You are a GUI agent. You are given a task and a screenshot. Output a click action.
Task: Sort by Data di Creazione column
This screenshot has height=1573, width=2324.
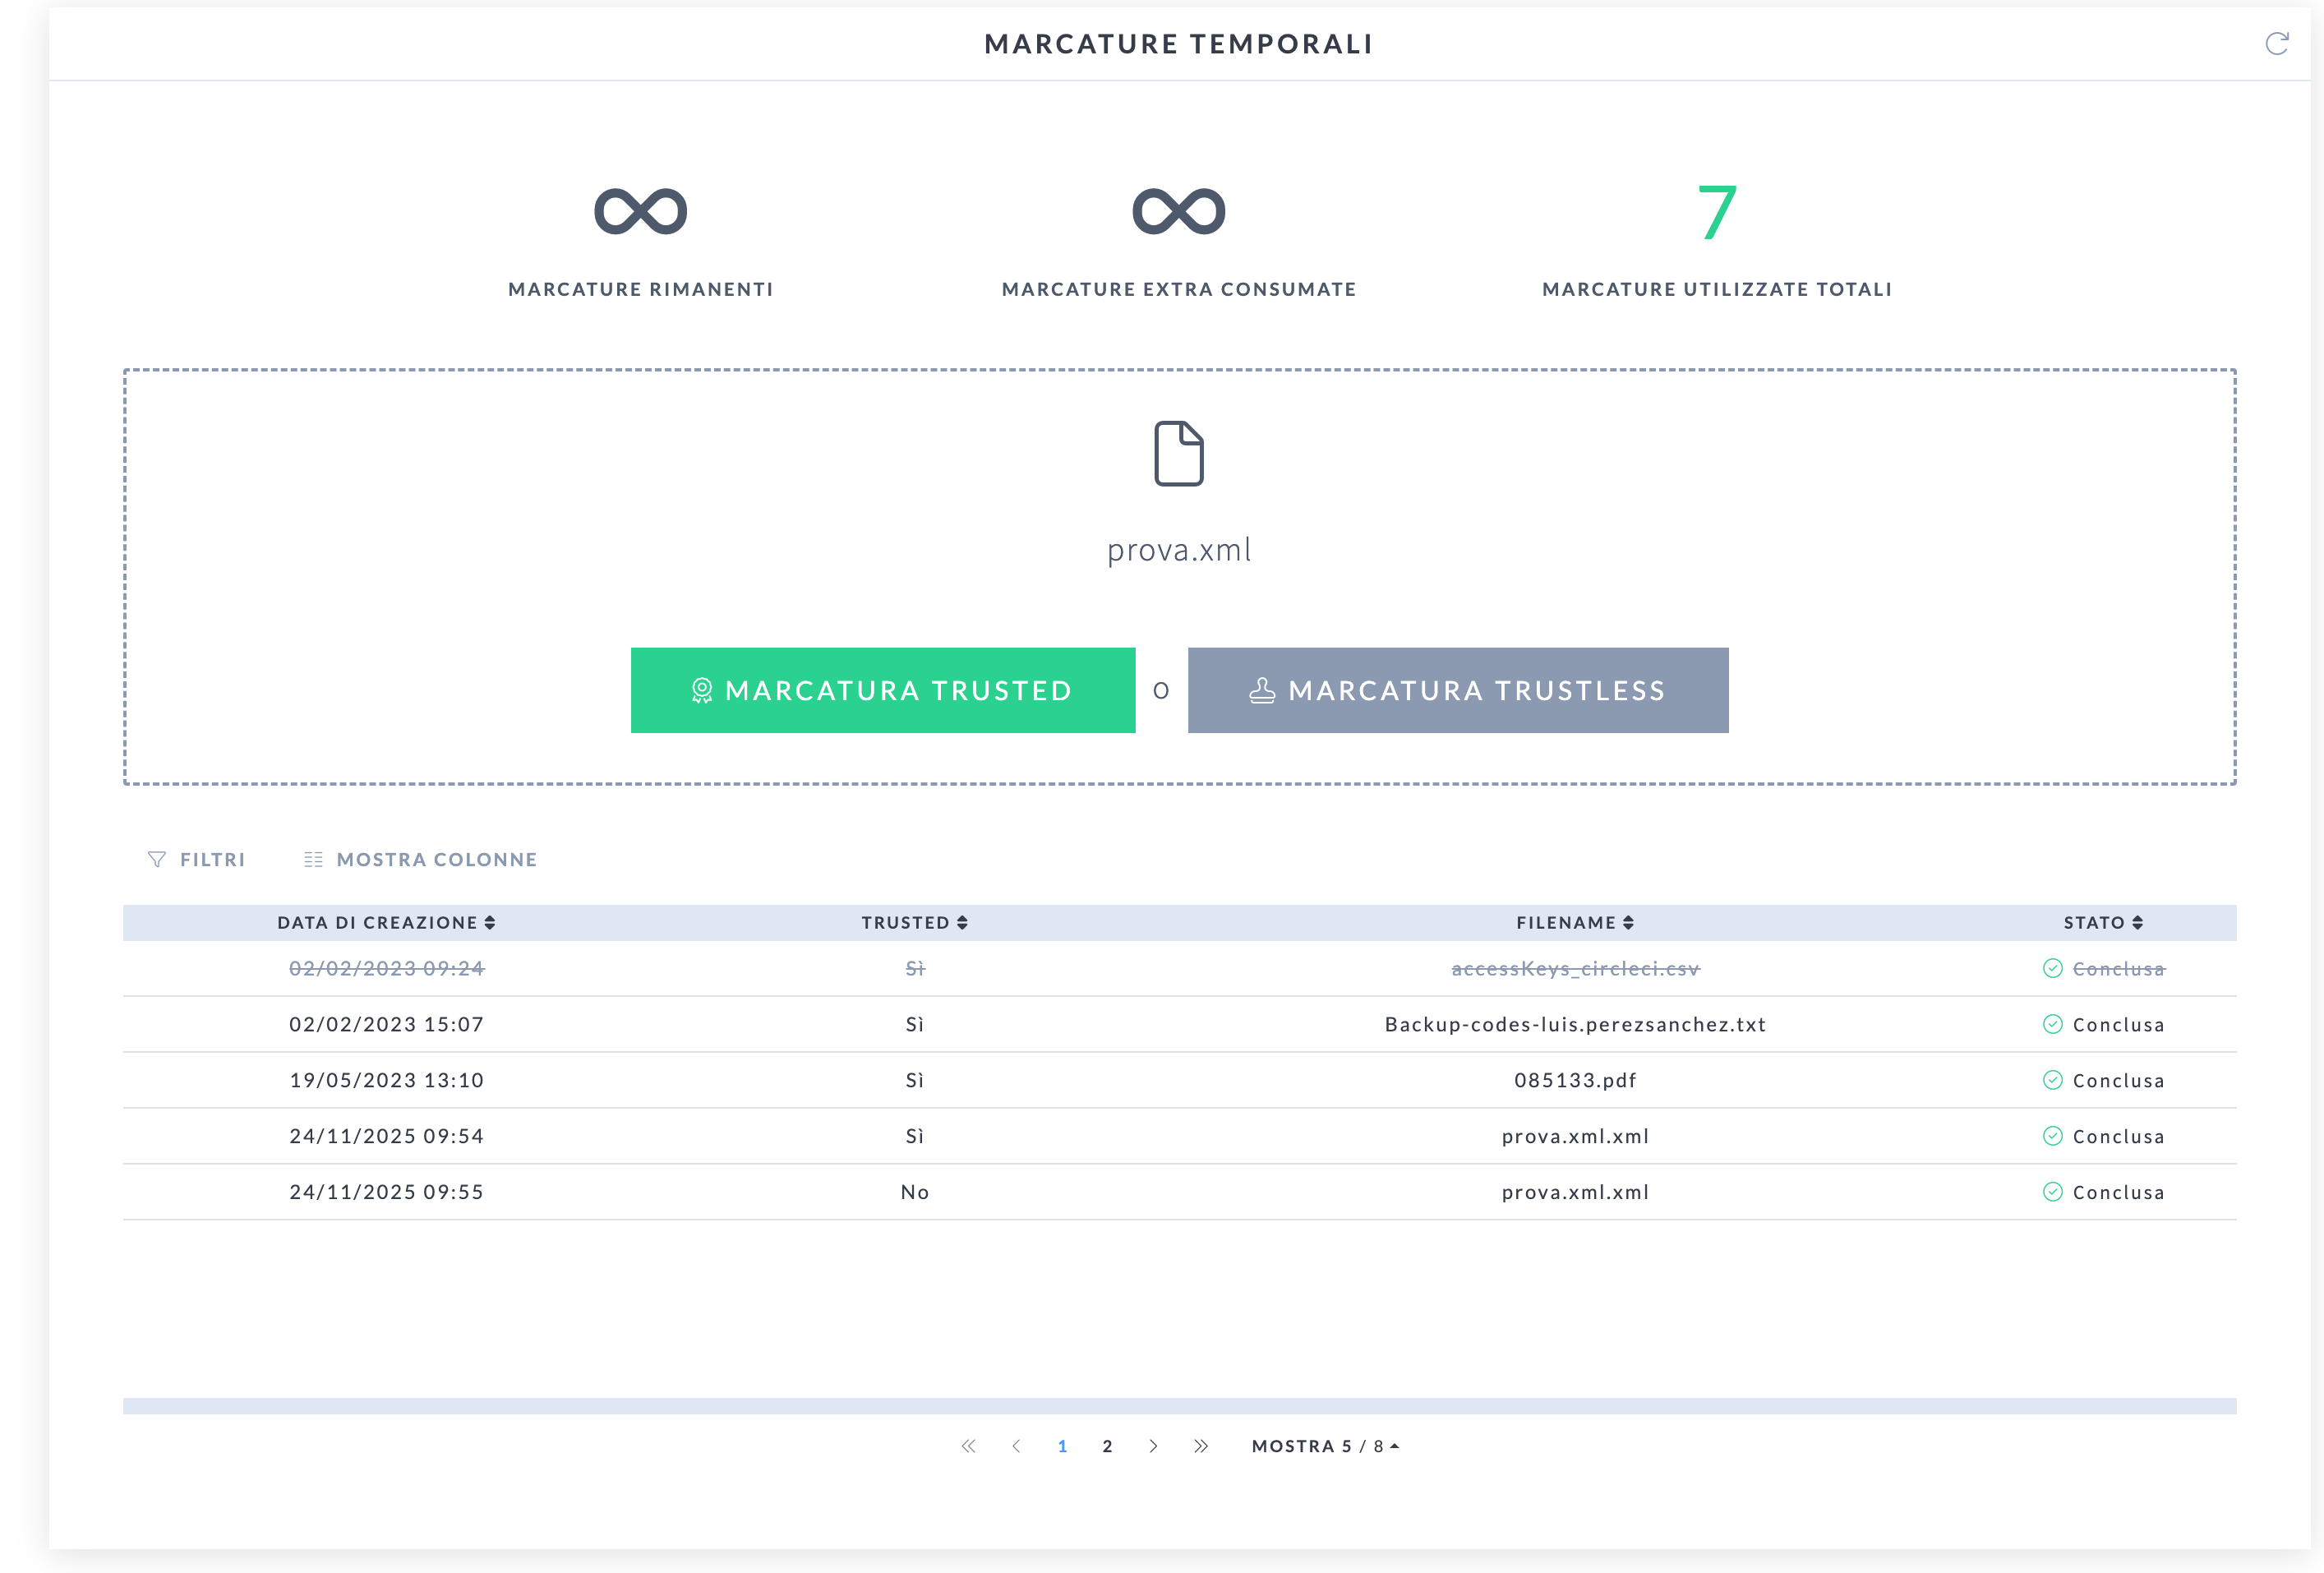pyautogui.click(x=386, y=923)
